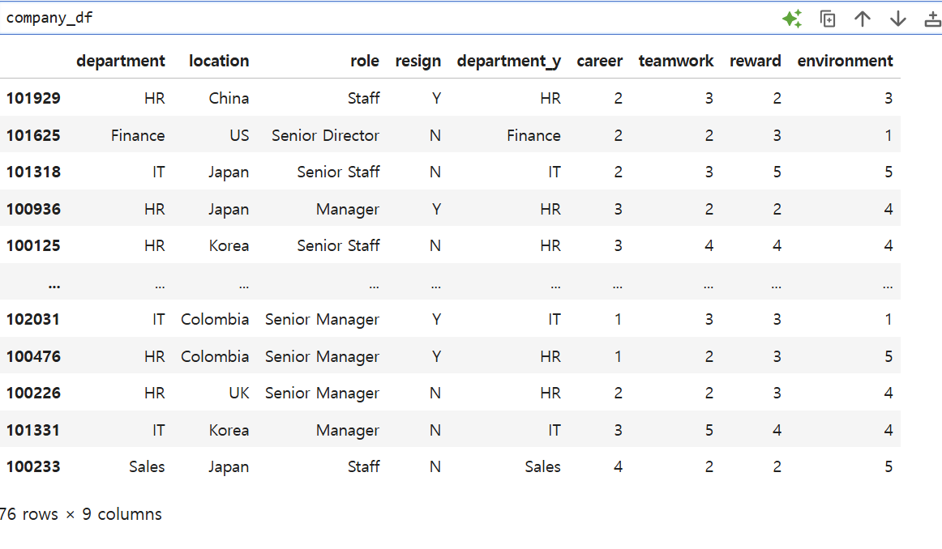The height and width of the screenshot is (549, 942).
Task: Click Staff role in row 100233
Action: tap(363, 467)
